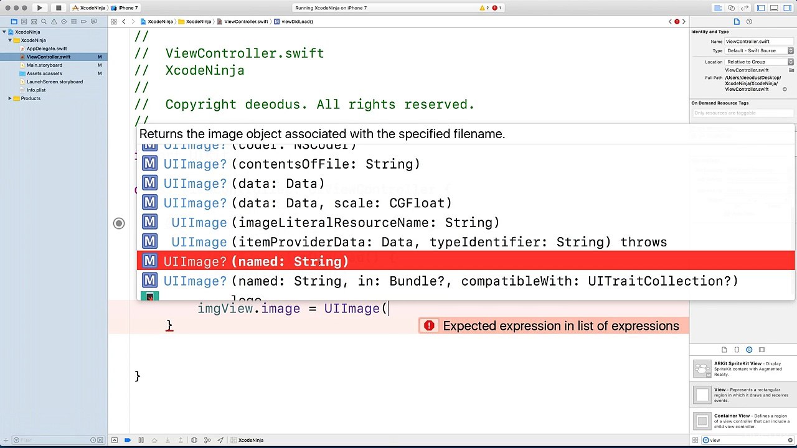
Task: Open the Test navigator
Action: click(63, 22)
